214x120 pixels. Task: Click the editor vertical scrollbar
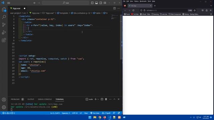coord(121,37)
